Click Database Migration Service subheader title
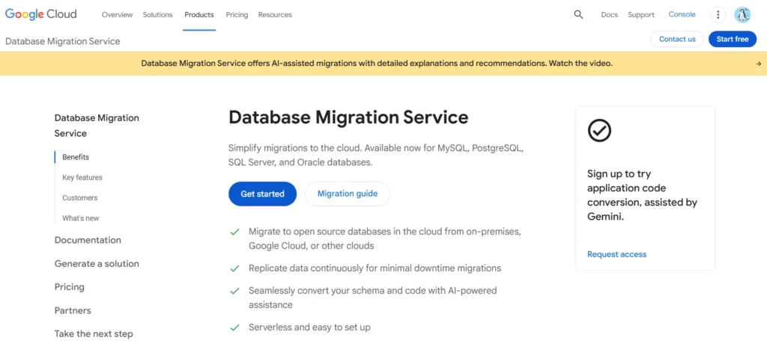The image size is (767, 356). pos(63,41)
